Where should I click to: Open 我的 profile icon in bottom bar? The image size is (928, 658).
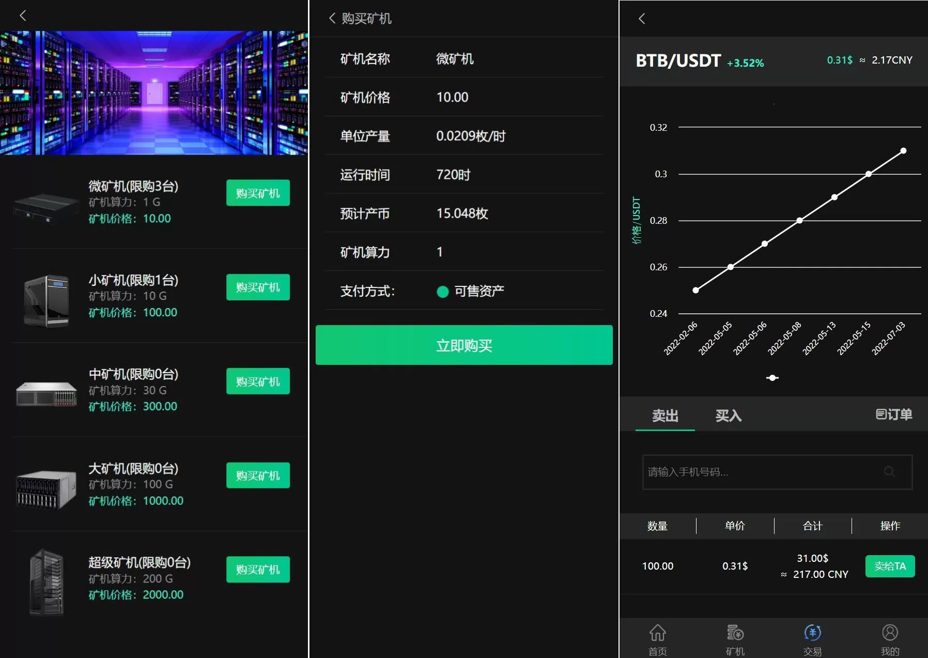point(890,639)
